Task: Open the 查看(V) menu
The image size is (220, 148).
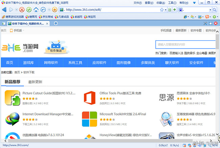Action: tap(149, 3)
